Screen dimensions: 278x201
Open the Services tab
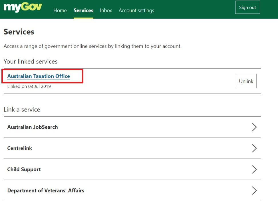(83, 11)
